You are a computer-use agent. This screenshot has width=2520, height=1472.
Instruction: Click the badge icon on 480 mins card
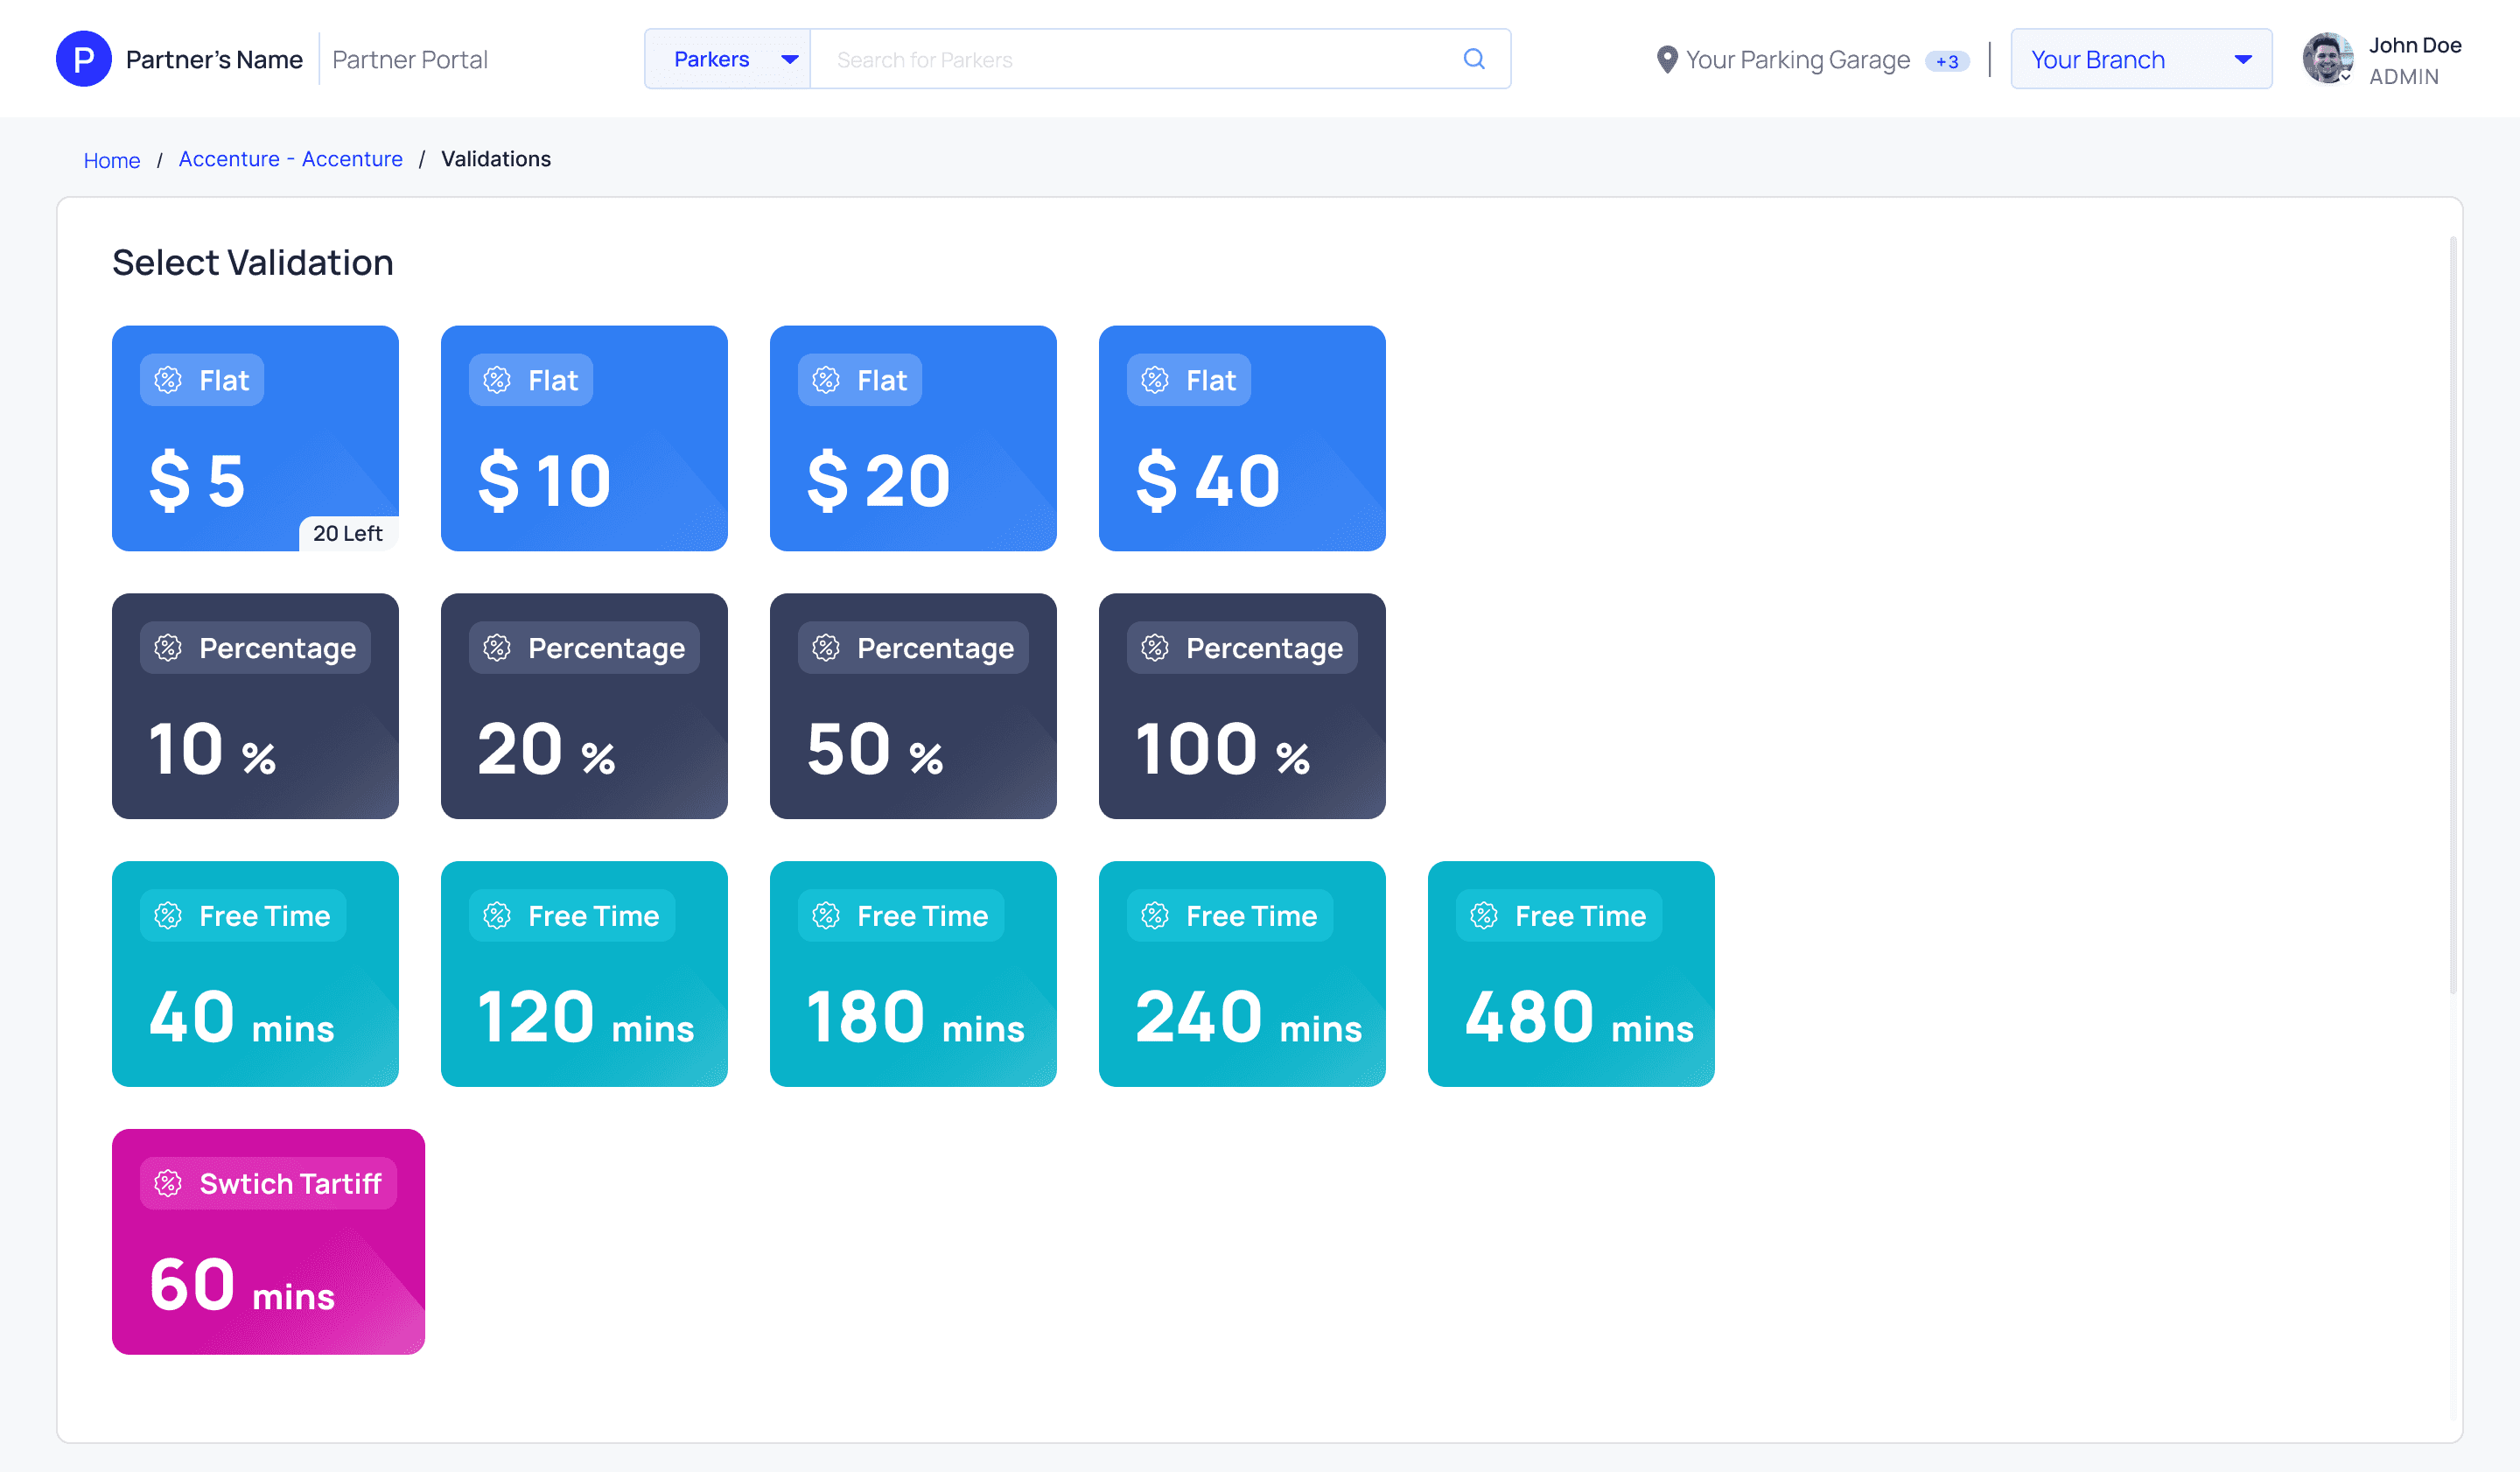point(1484,915)
